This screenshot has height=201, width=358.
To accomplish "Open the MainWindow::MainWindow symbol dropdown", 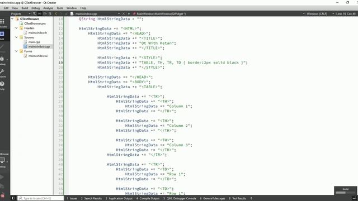I will click(x=304, y=13).
